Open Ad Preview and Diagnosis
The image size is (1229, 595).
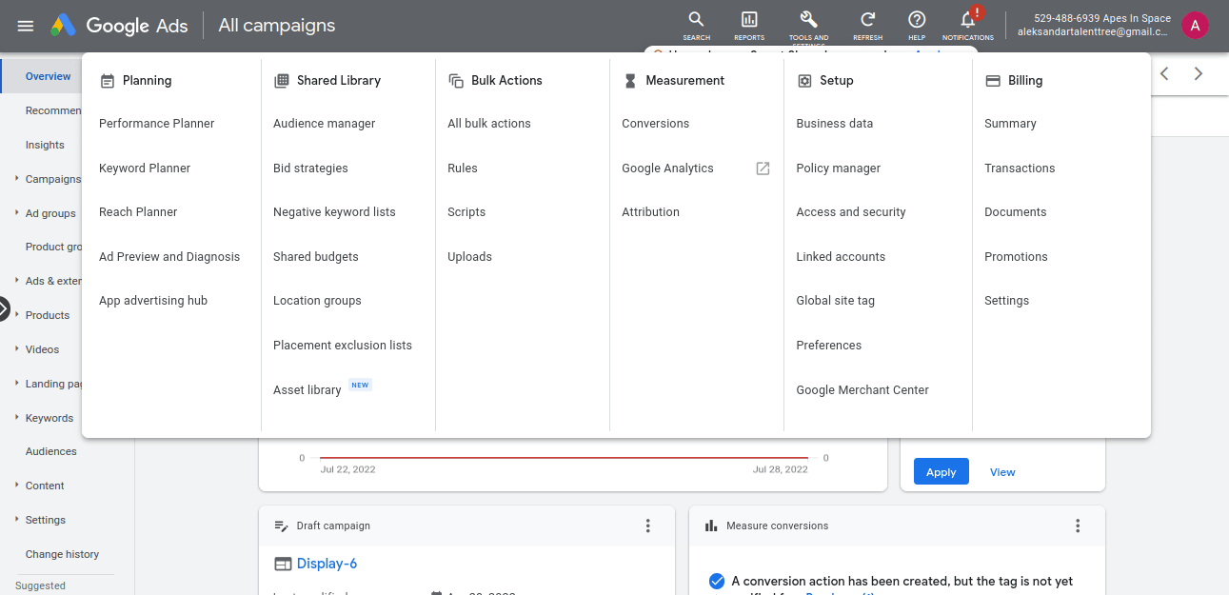click(169, 257)
